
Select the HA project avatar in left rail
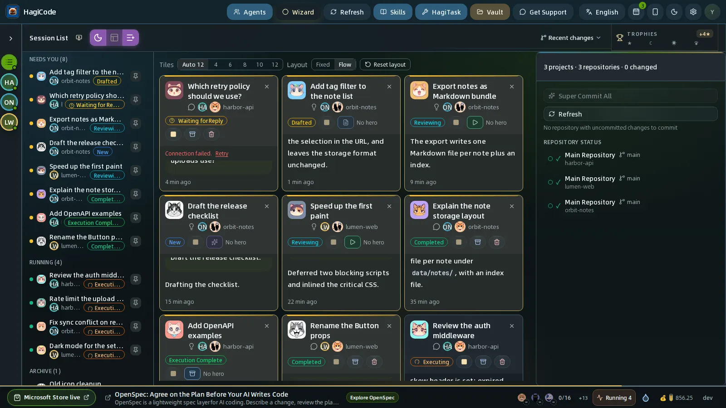(9, 83)
